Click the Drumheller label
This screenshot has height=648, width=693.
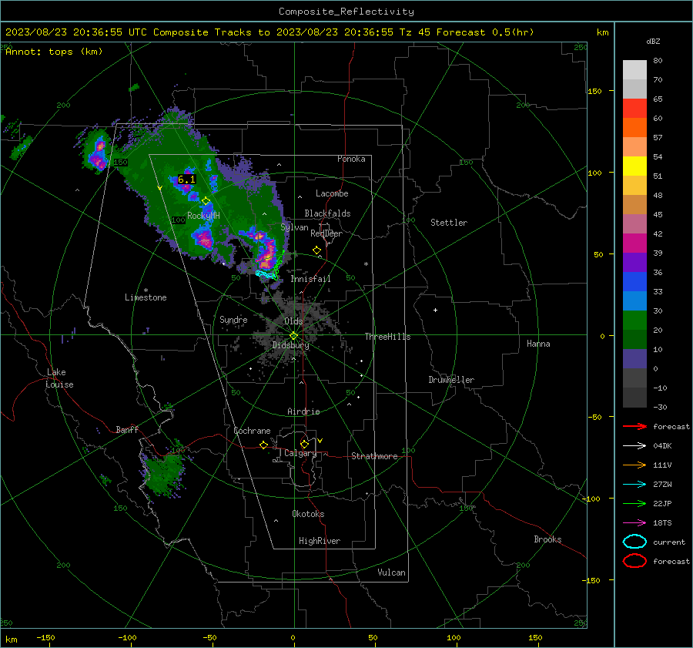point(451,380)
